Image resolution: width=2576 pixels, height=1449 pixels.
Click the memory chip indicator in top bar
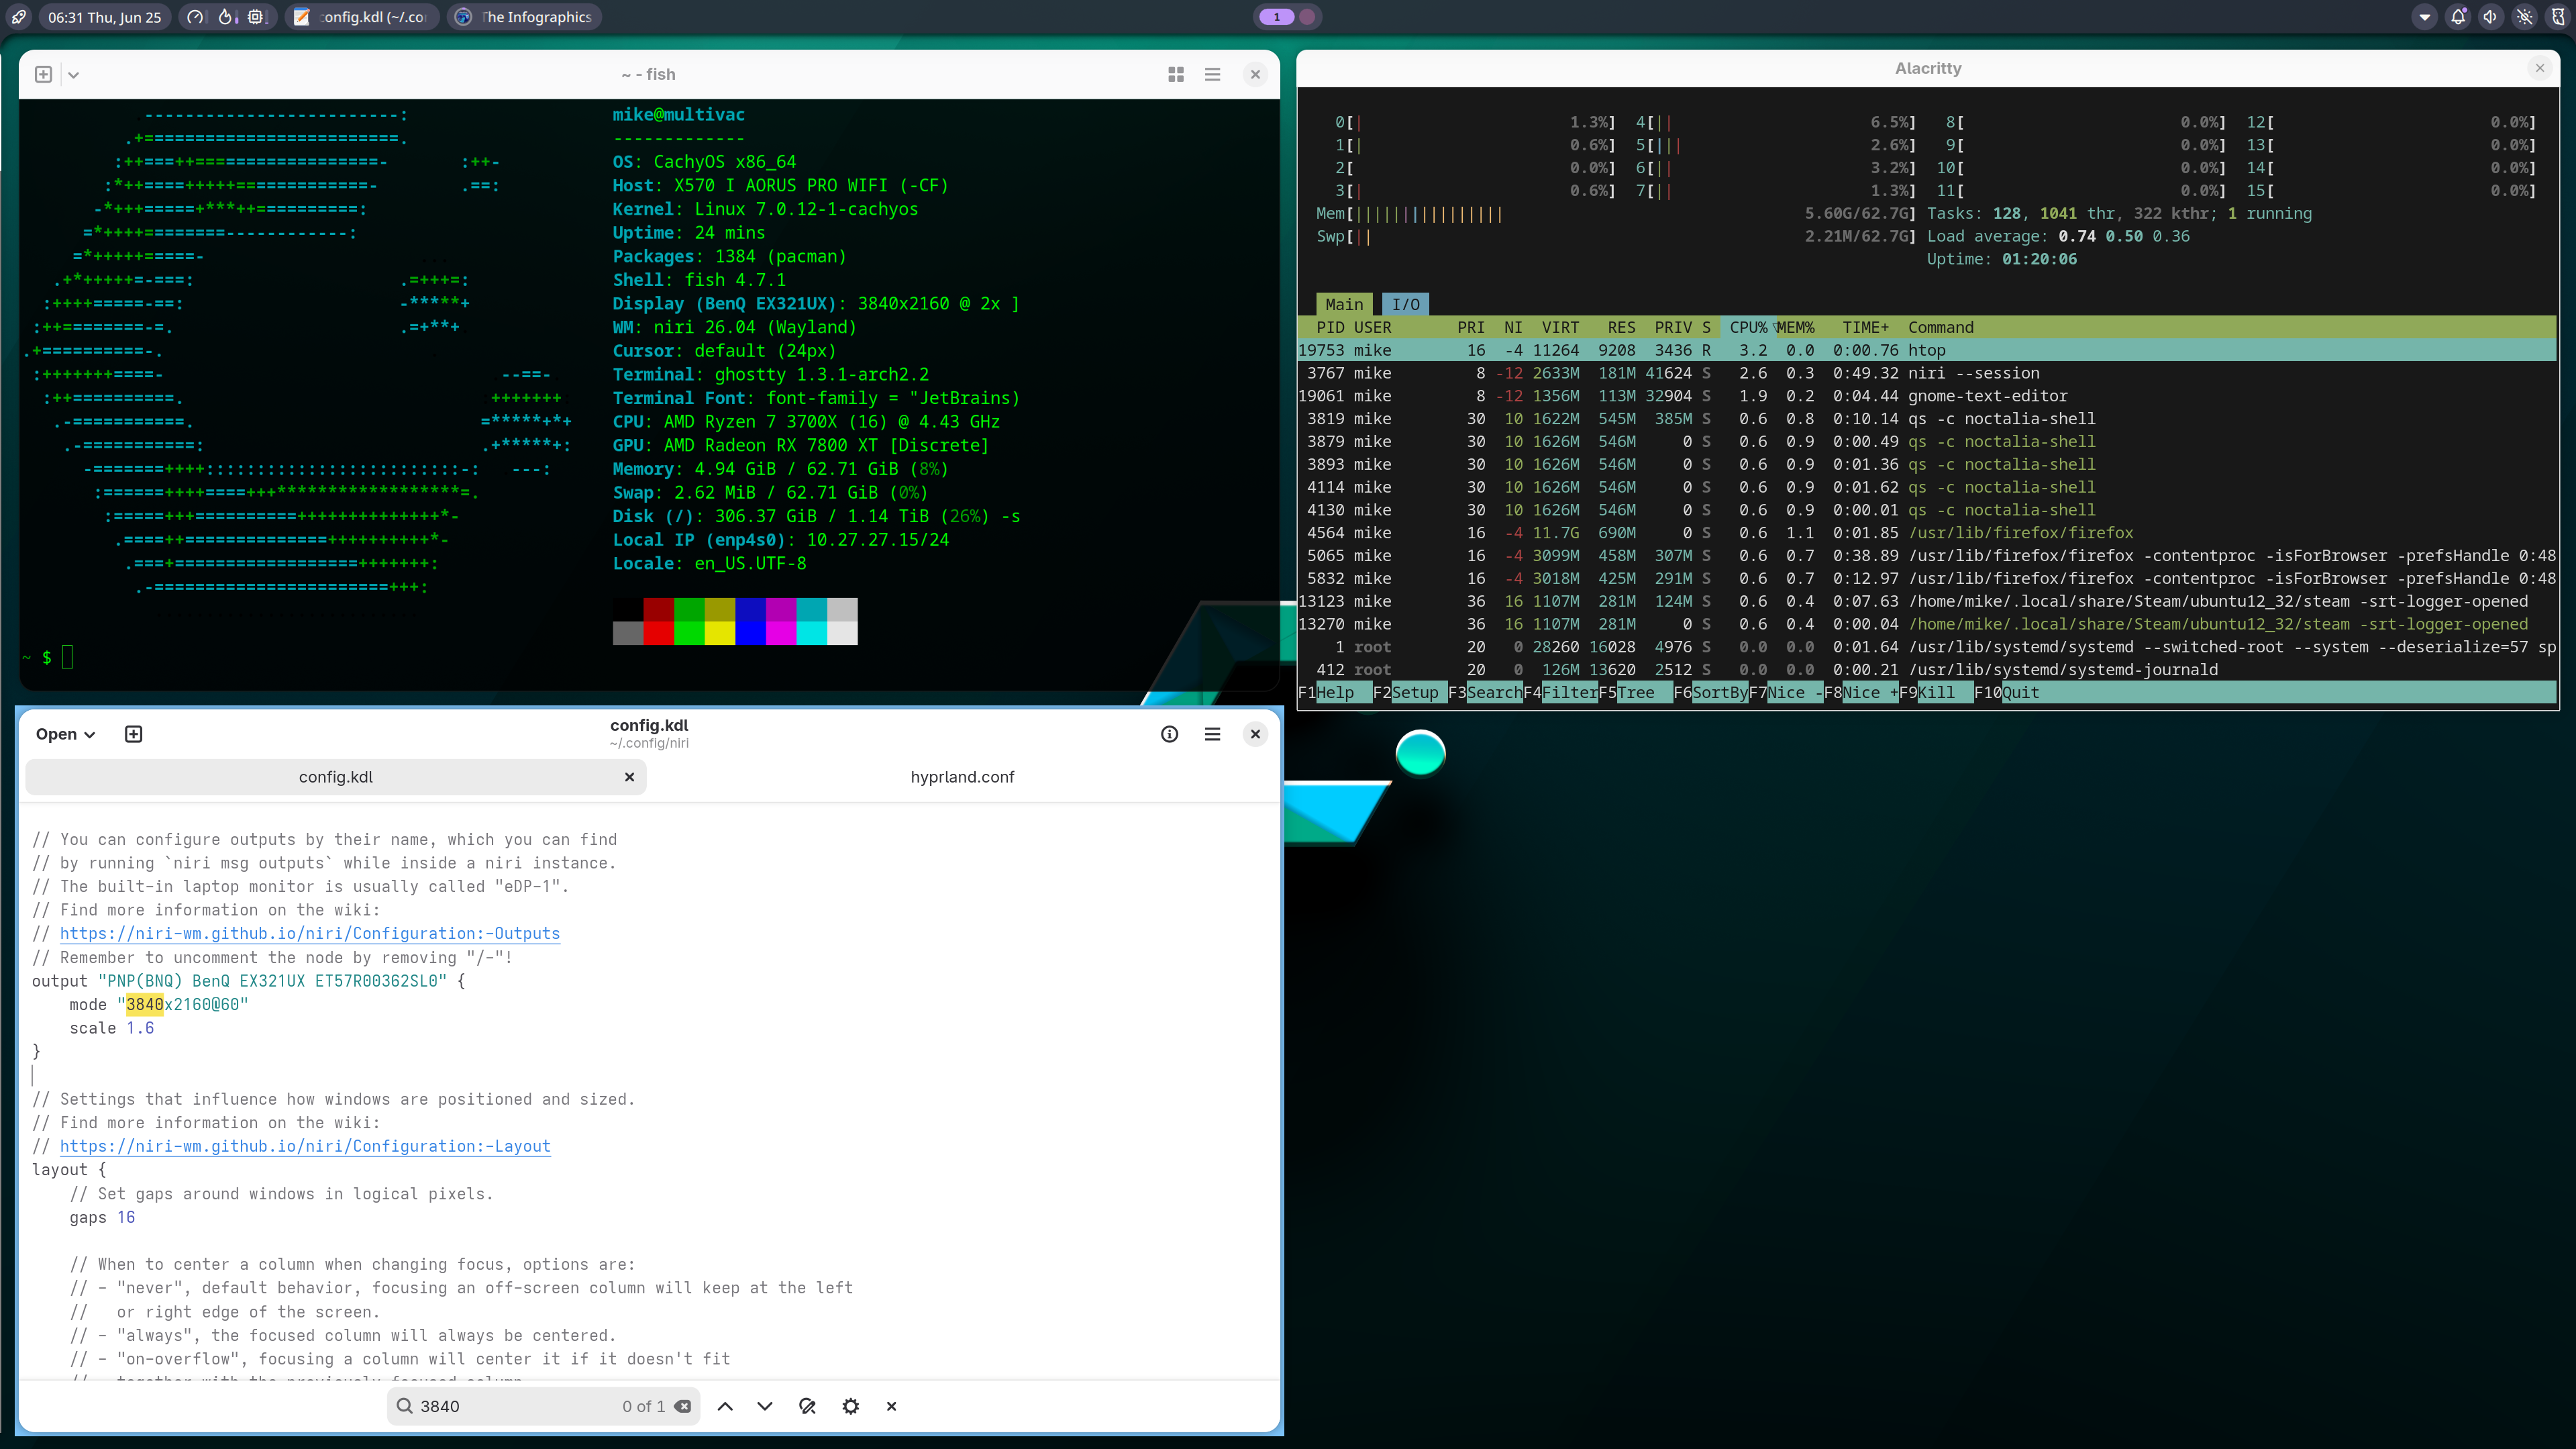tap(257, 17)
